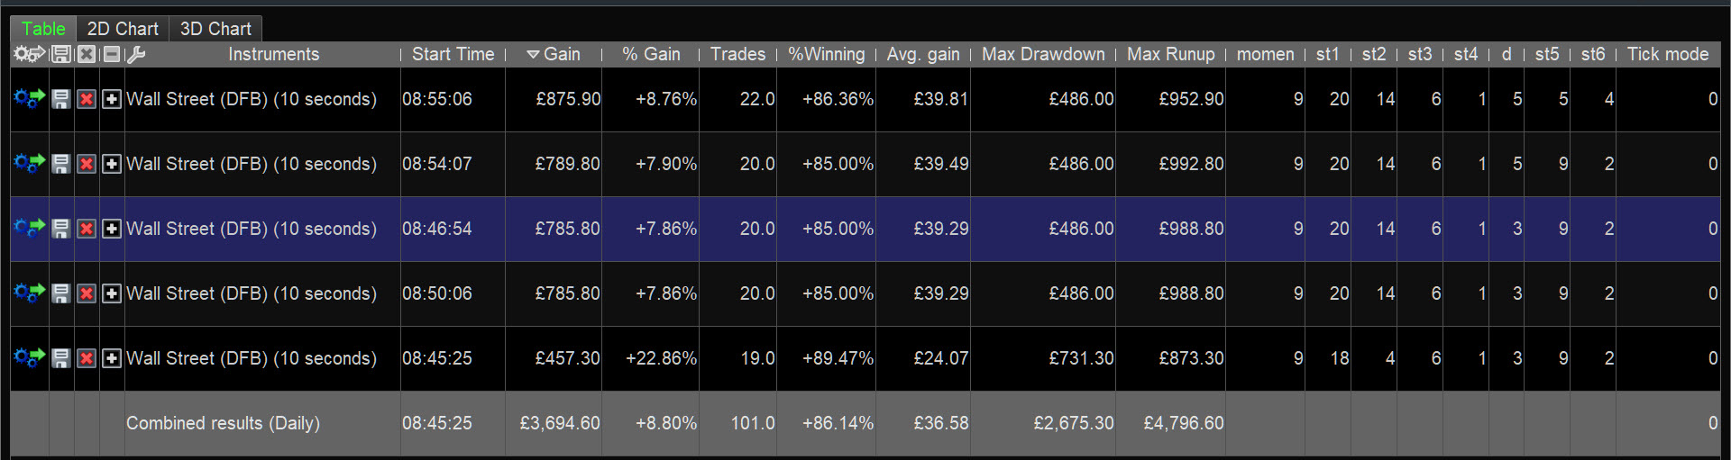Viewport: 1731px width, 460px height.
Task: Select the Combined results (Daily) row
Action: tap(223, 423)
